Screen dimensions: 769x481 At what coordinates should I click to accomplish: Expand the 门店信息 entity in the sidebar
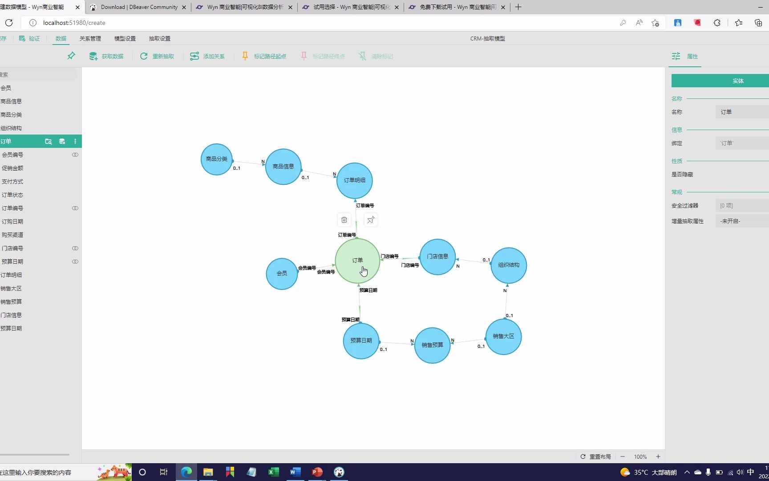pyautogui.click(x=40, y=315)
